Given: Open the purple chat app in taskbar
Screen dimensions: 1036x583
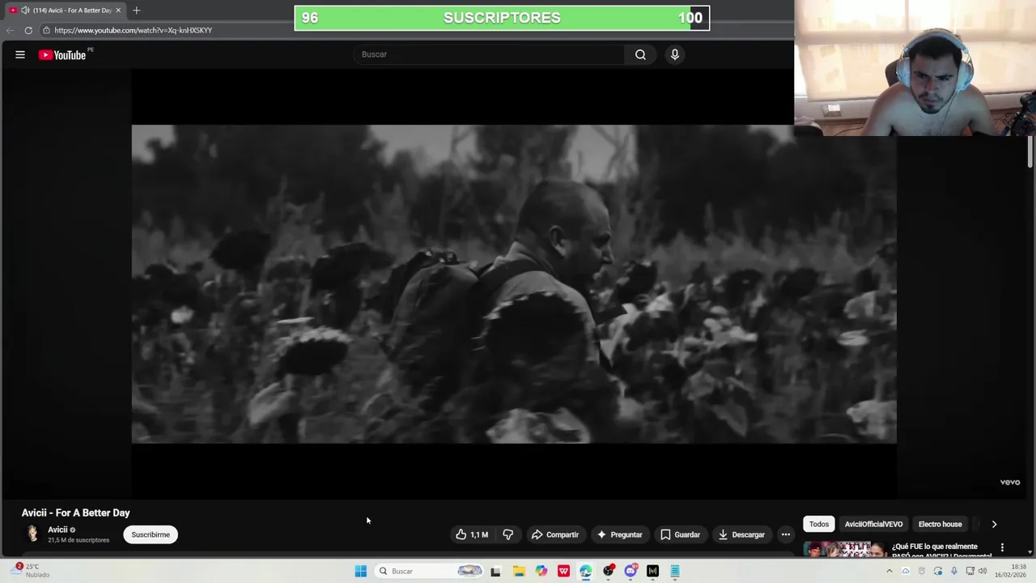Looking at the screenshot, I should pyautogui.click(x=631, y=571).
